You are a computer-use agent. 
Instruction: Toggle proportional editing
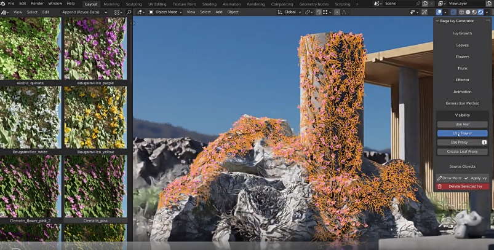click(x=337, y=12)
